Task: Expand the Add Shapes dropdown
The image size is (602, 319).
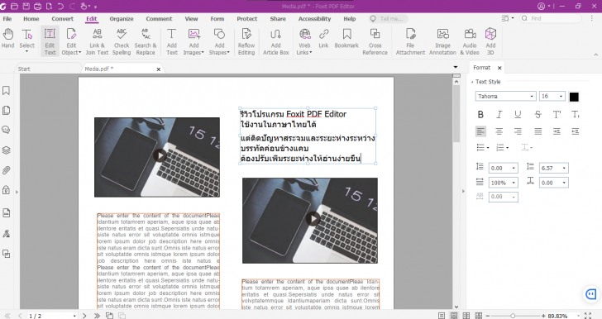Action: click(x=228, y=53)
